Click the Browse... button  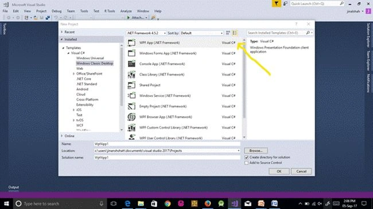coord(256,151)
